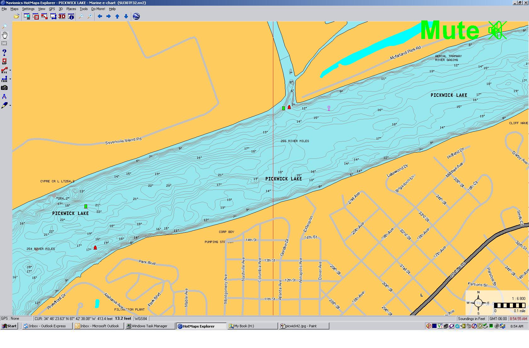The width and height of the screenshot is (529, 348).
Task: Select the waypoint WP tool
Action: point(4,61)
